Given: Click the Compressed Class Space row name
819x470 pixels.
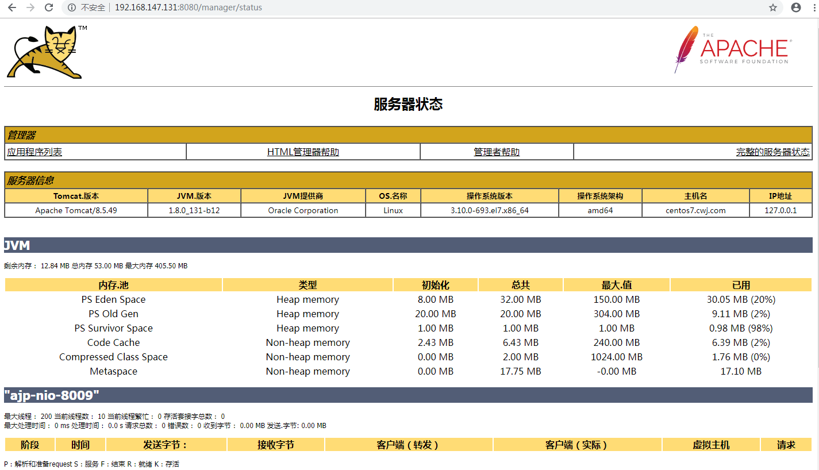Looking at the screenshot, I should [113, 357].
